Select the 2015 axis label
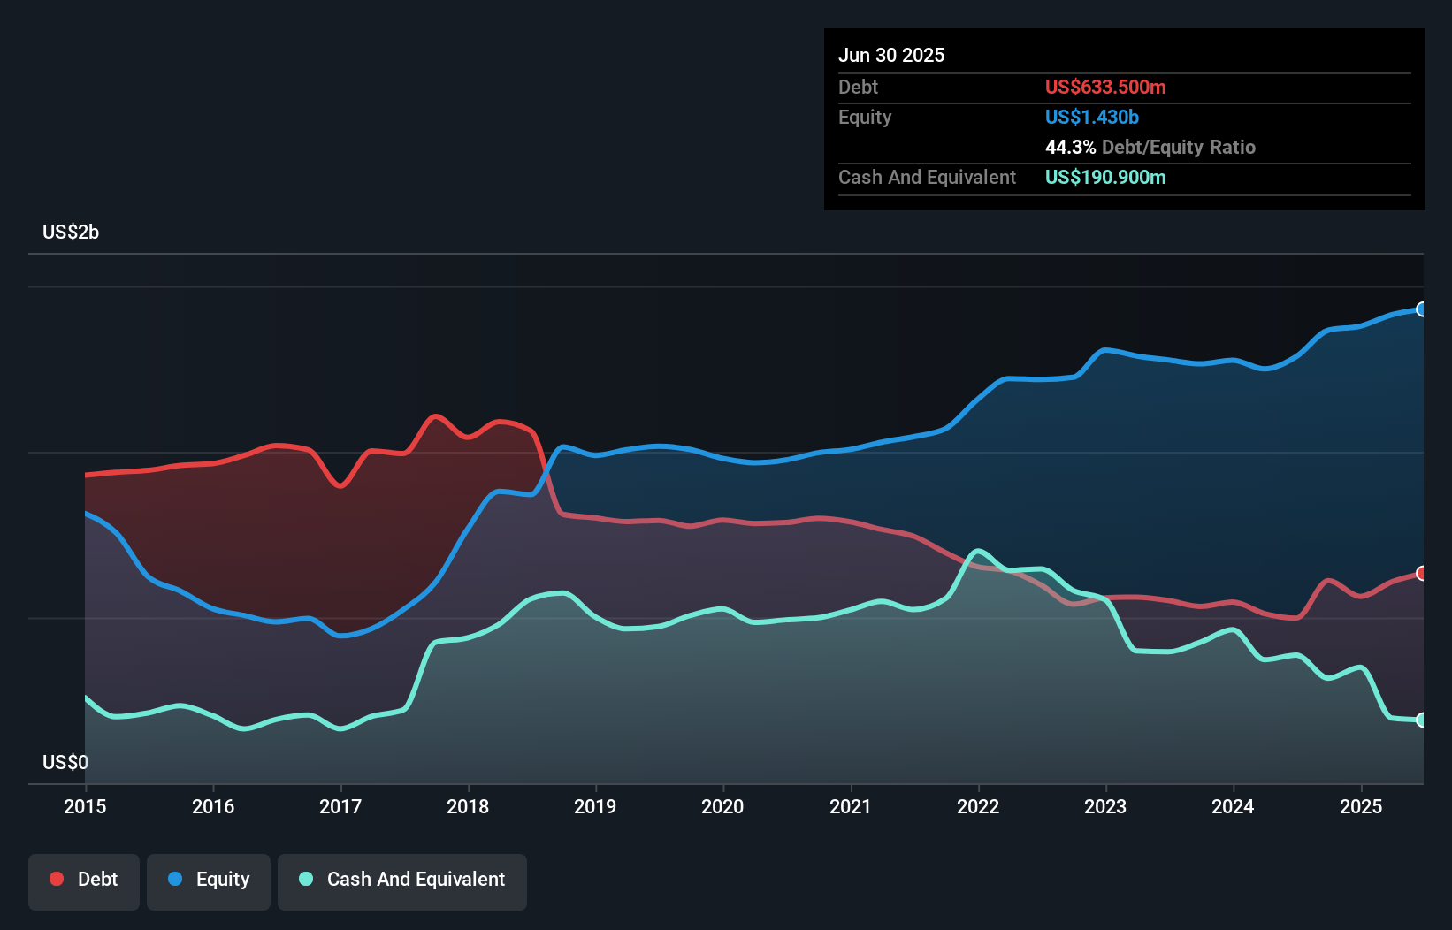 [84, 806]
